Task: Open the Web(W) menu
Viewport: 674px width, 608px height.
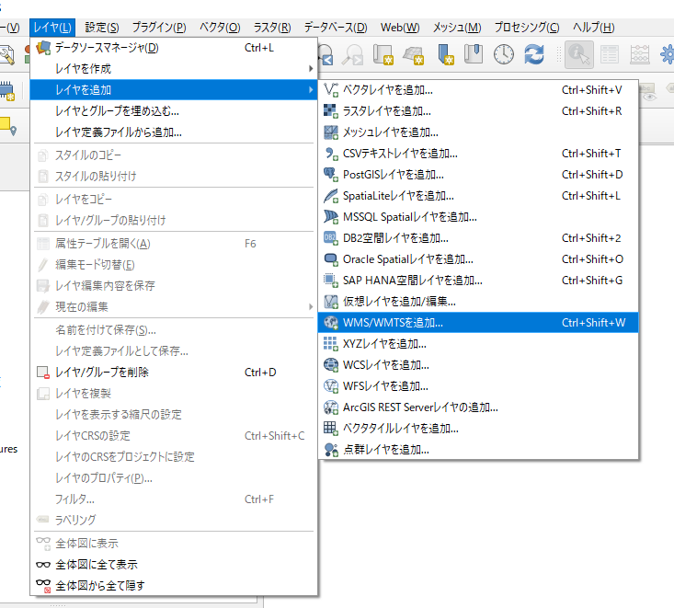Action: 400,28
